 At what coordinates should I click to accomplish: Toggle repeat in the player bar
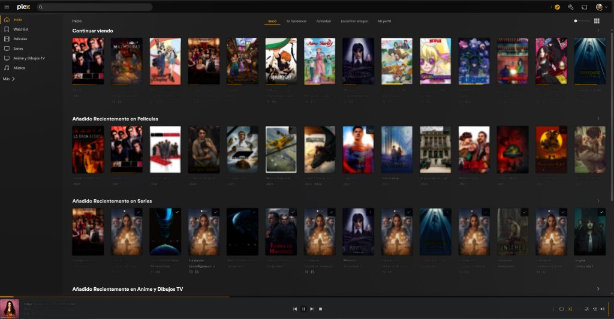click(561, 309)
